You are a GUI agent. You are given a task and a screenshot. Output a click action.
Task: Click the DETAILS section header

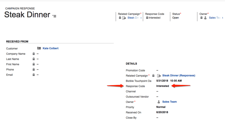(x=131, y=64)
